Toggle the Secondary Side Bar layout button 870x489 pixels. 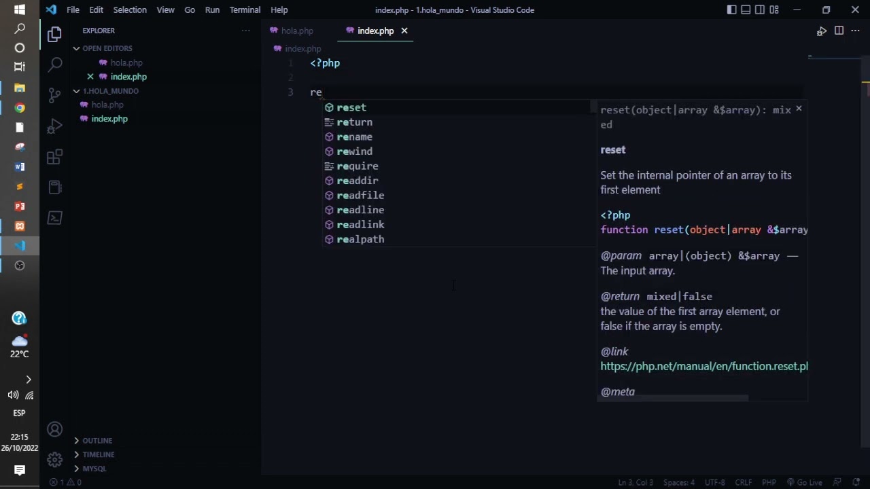pyautogui.click(x=760, y=10)
